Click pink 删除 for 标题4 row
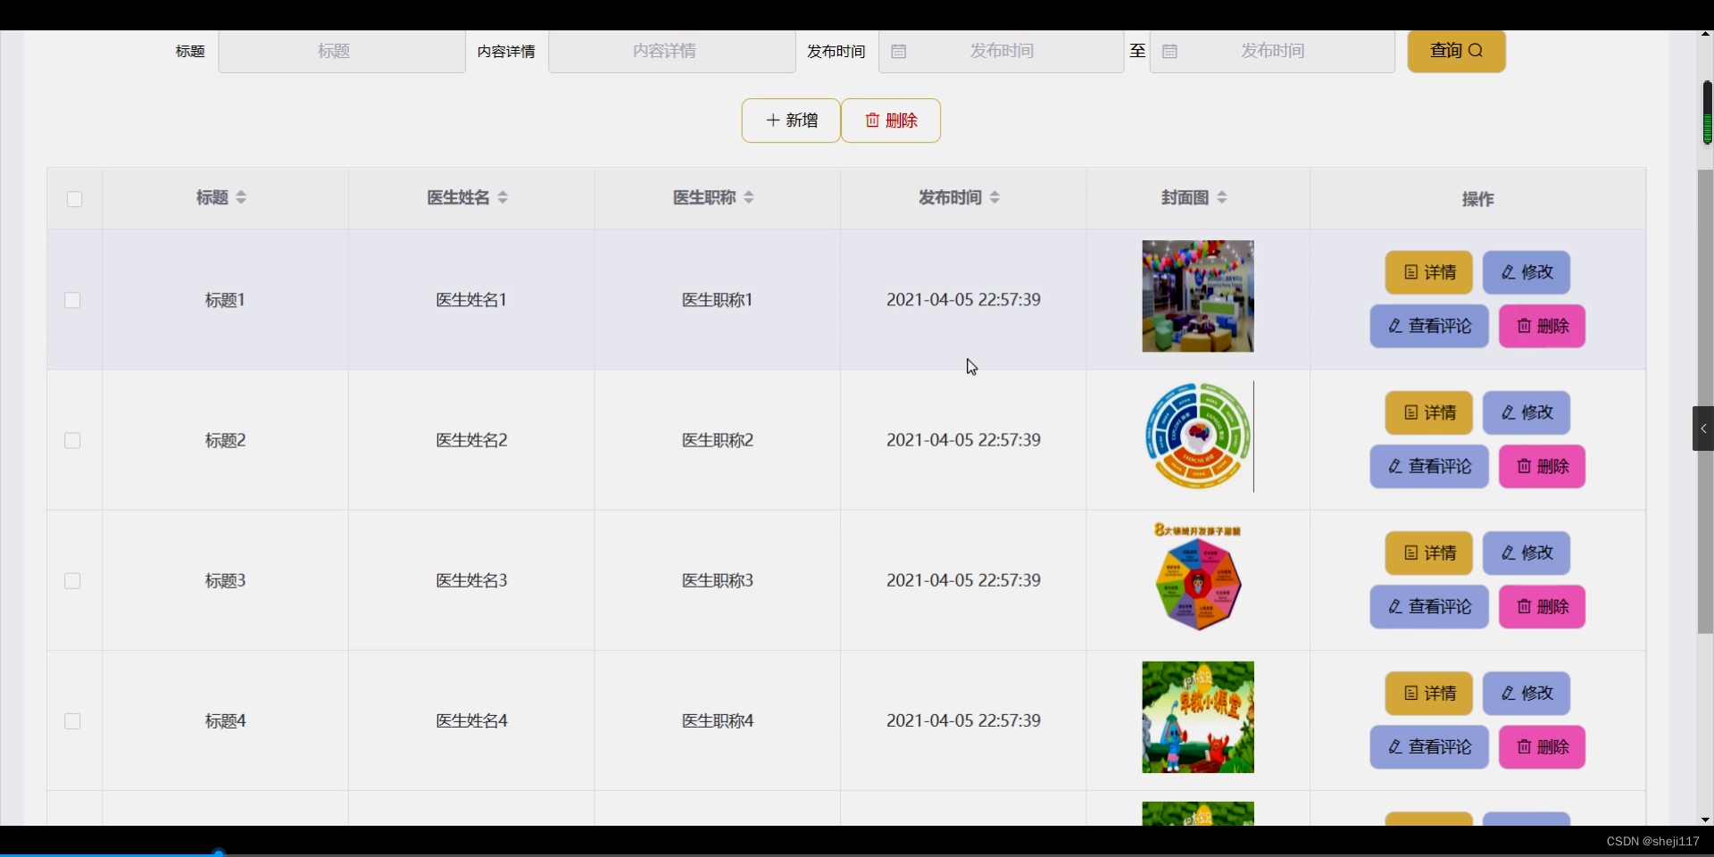This screenshot has width=1714, height=857. [x=1542, y=746]
